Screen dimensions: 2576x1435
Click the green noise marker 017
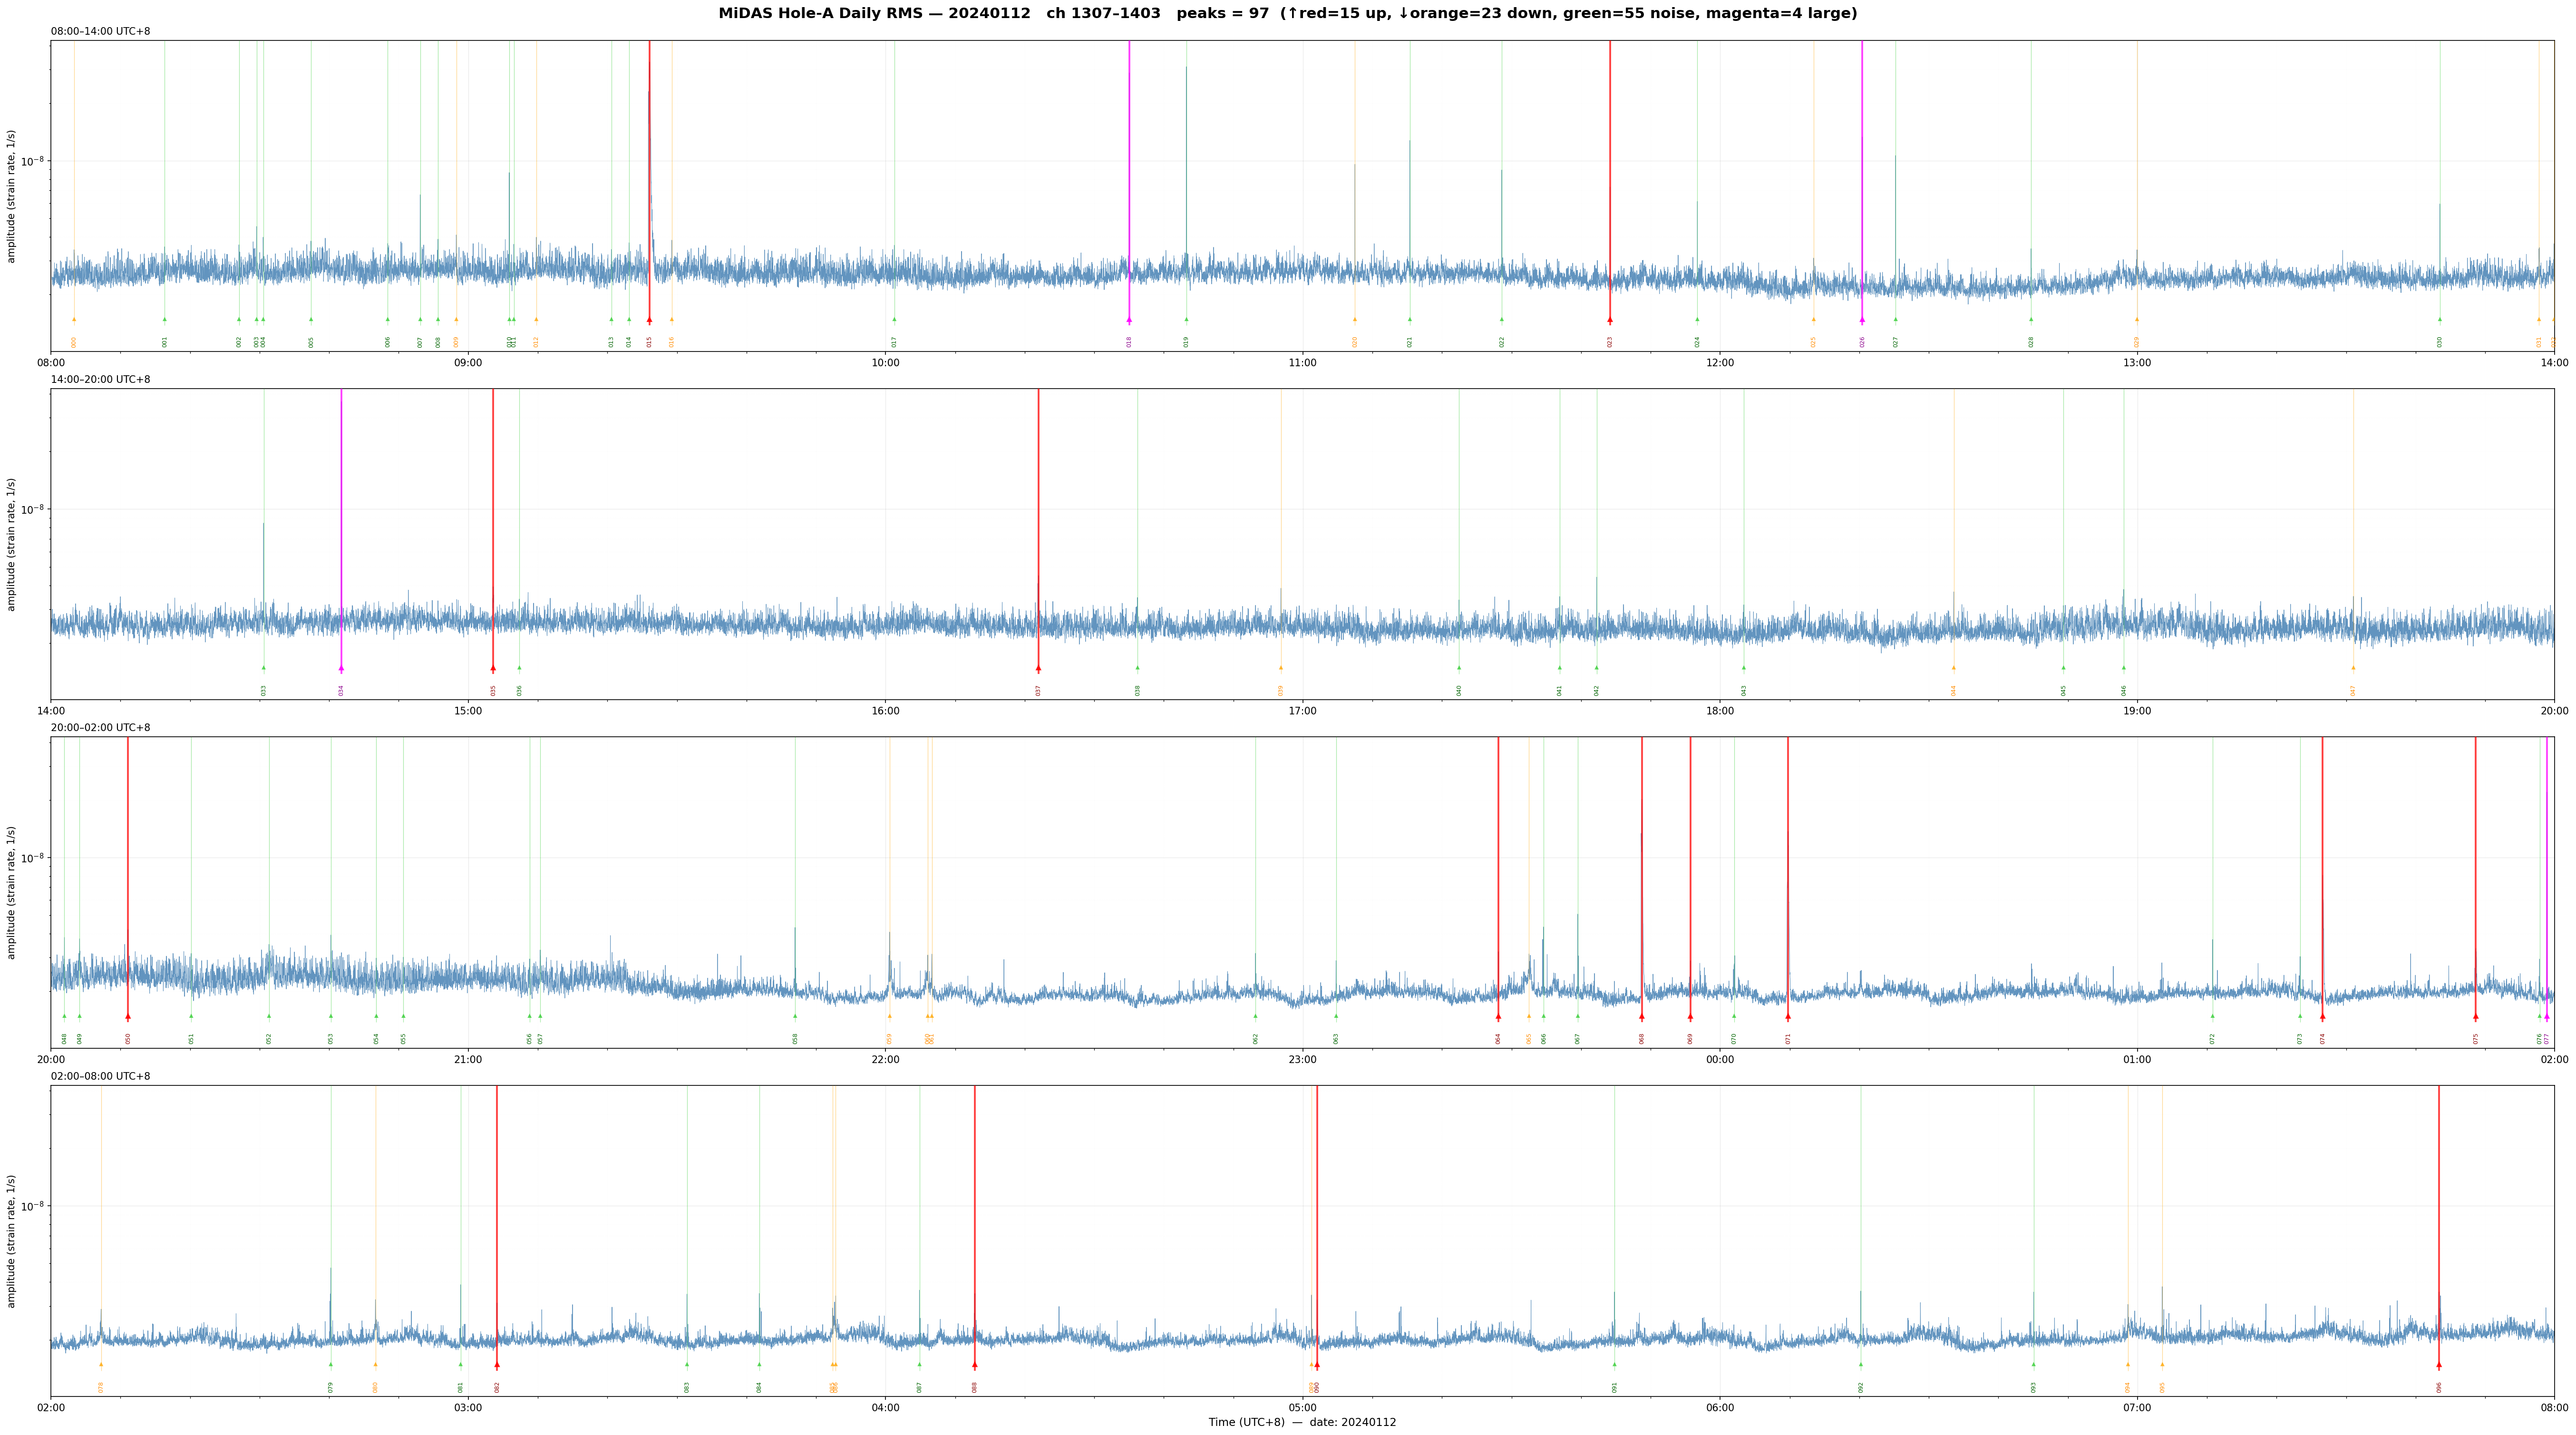(894, 320)
